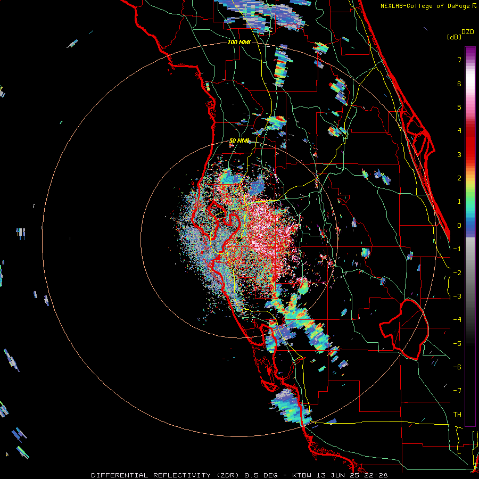Click the 4 value on the color scale
Viewport: 479px width, 479px height.
point(459,131)
